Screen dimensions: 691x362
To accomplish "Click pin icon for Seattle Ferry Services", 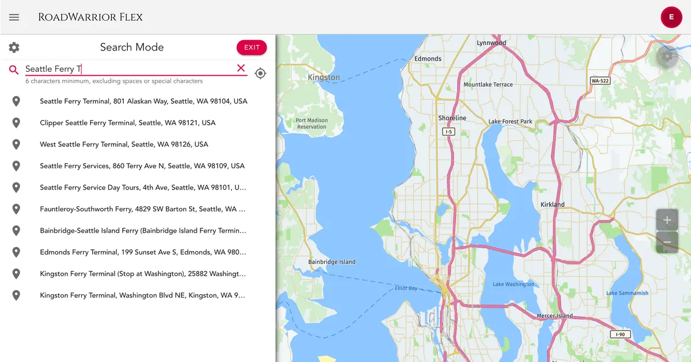I will (x=16, y=166).
